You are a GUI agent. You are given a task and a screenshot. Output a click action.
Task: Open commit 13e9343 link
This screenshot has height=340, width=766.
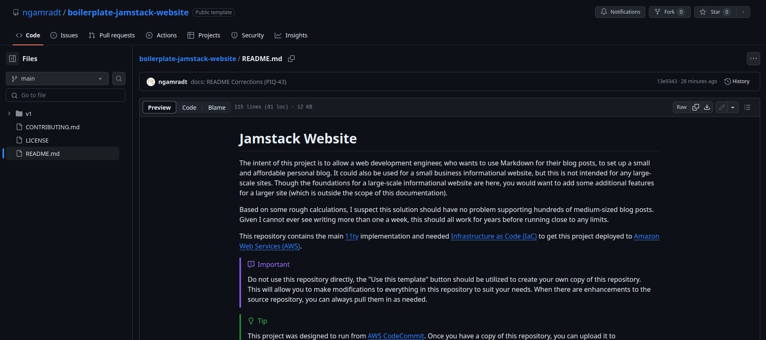pos(667,81)
